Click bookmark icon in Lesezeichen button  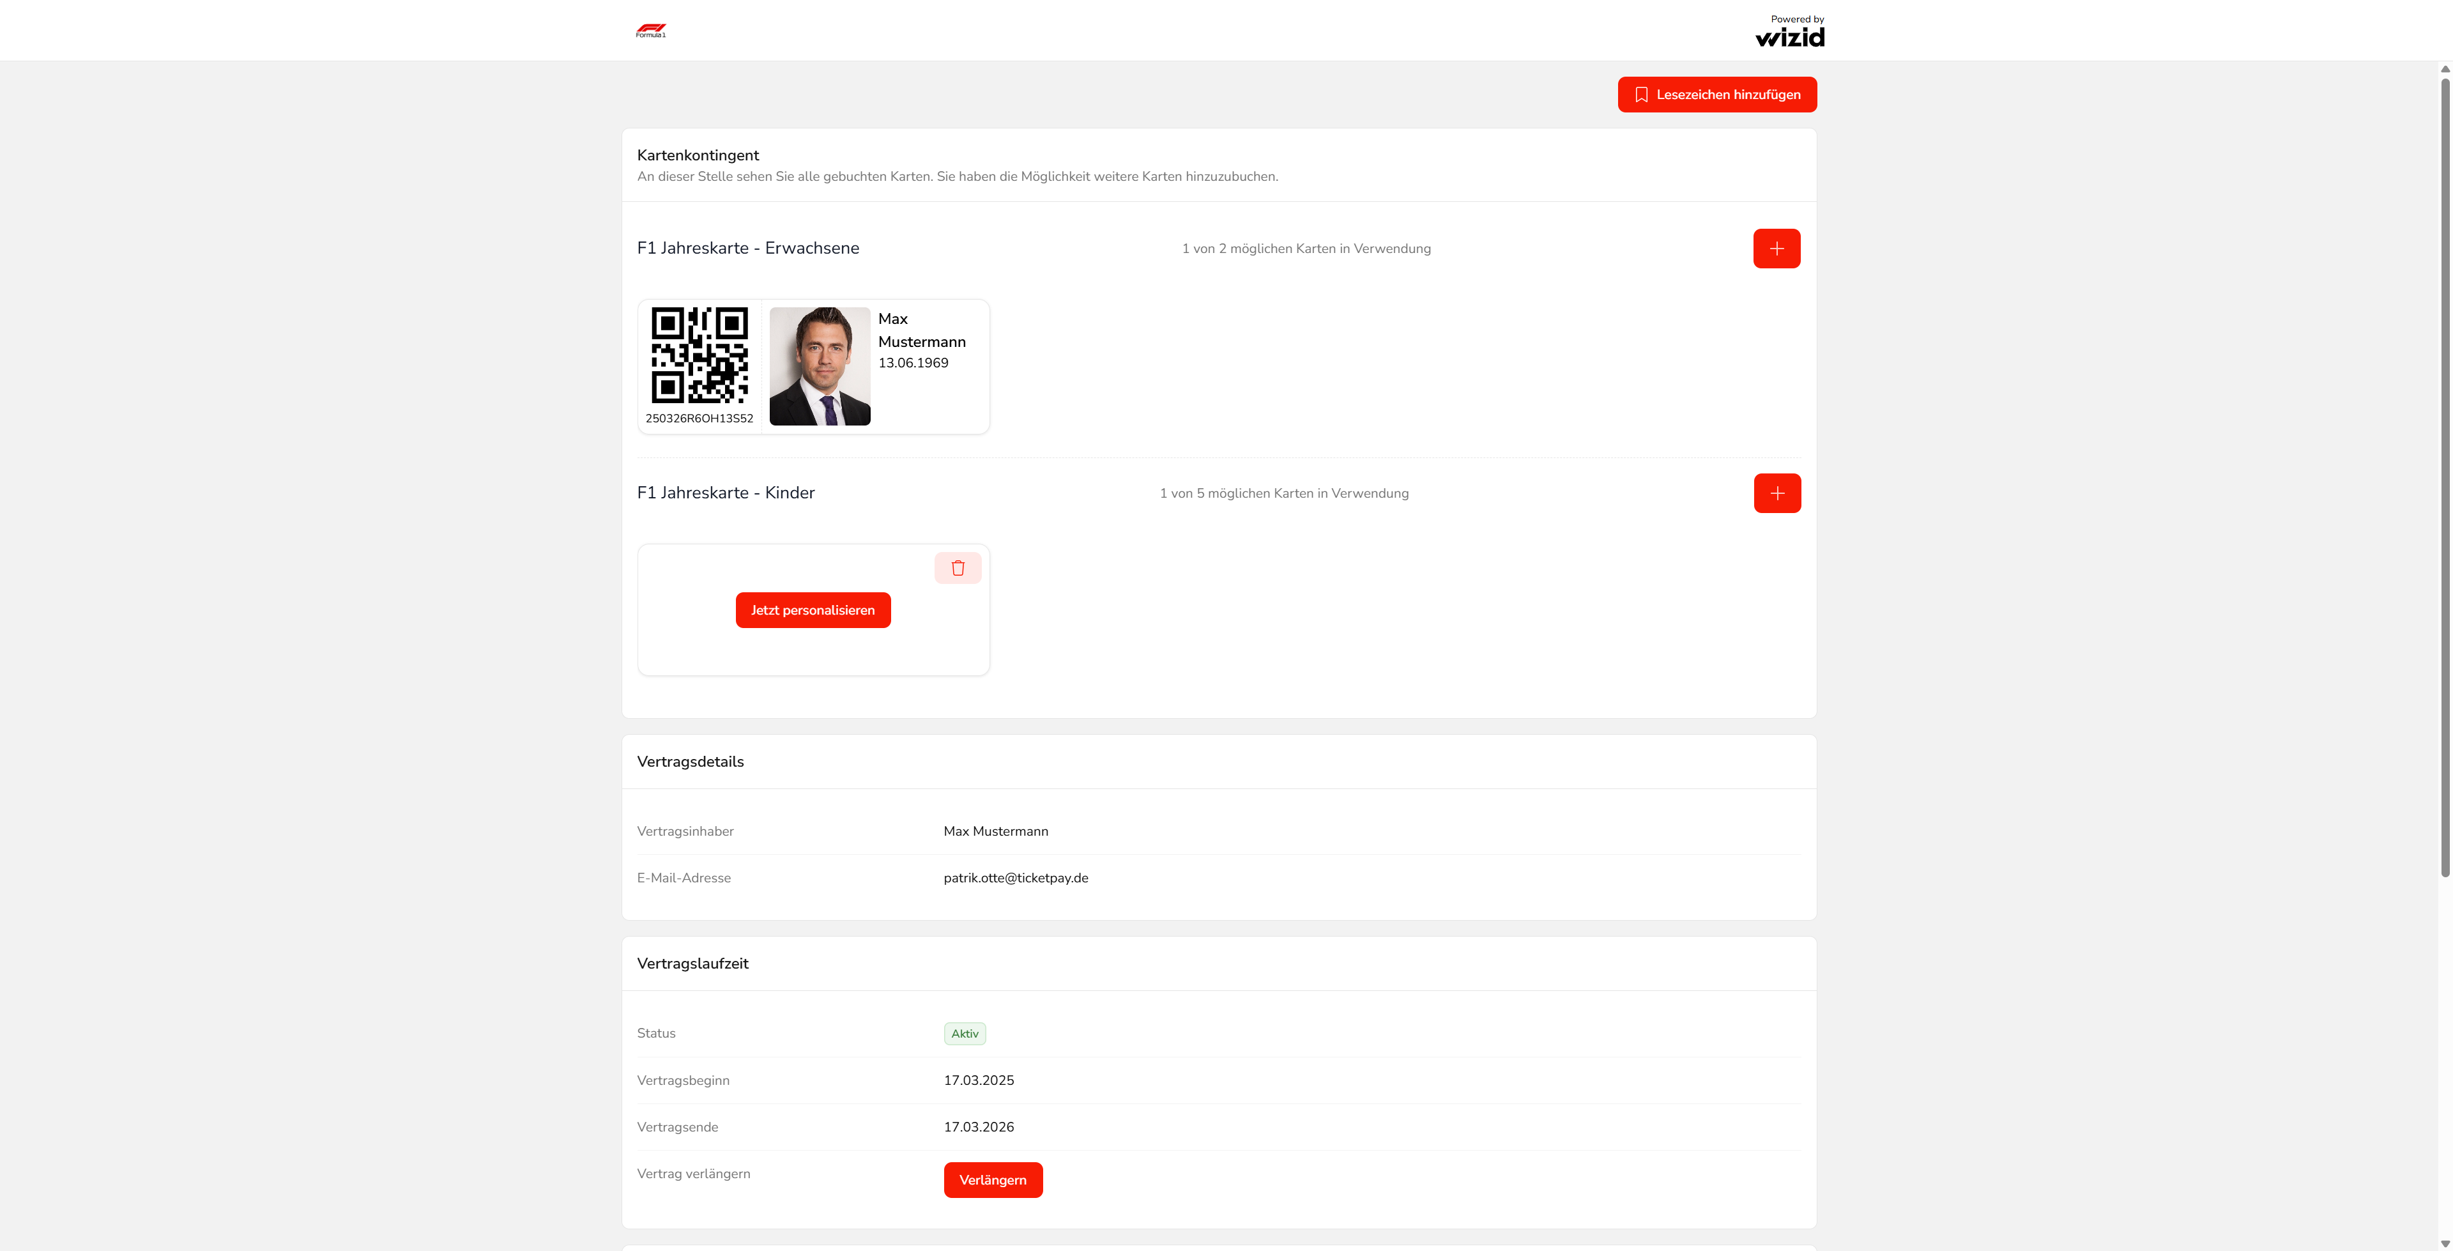point(1640,95)
